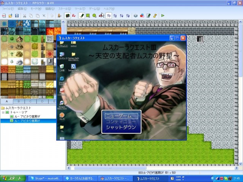Select the Pencil drawing tool
The height and width of the screenshot is (182, 243).
point(82,16)
